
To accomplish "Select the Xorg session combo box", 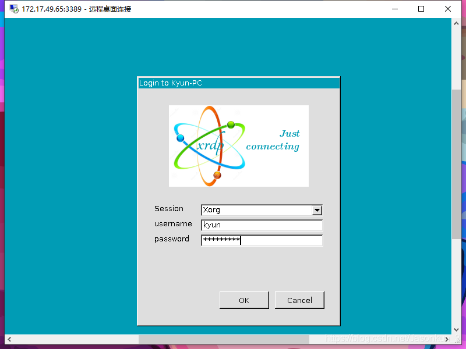I will point(262,210).
